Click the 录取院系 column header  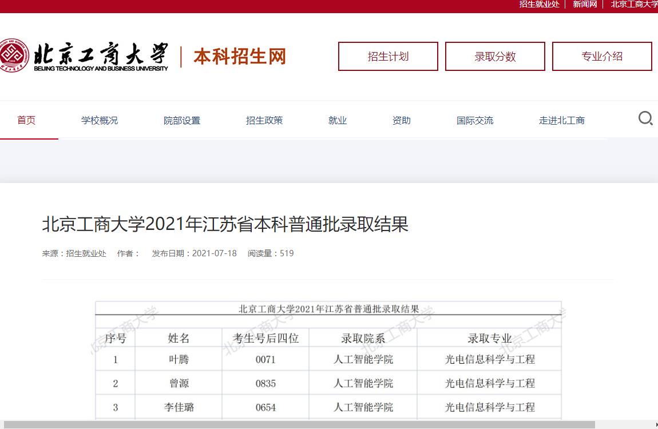(x=363, y=338)
